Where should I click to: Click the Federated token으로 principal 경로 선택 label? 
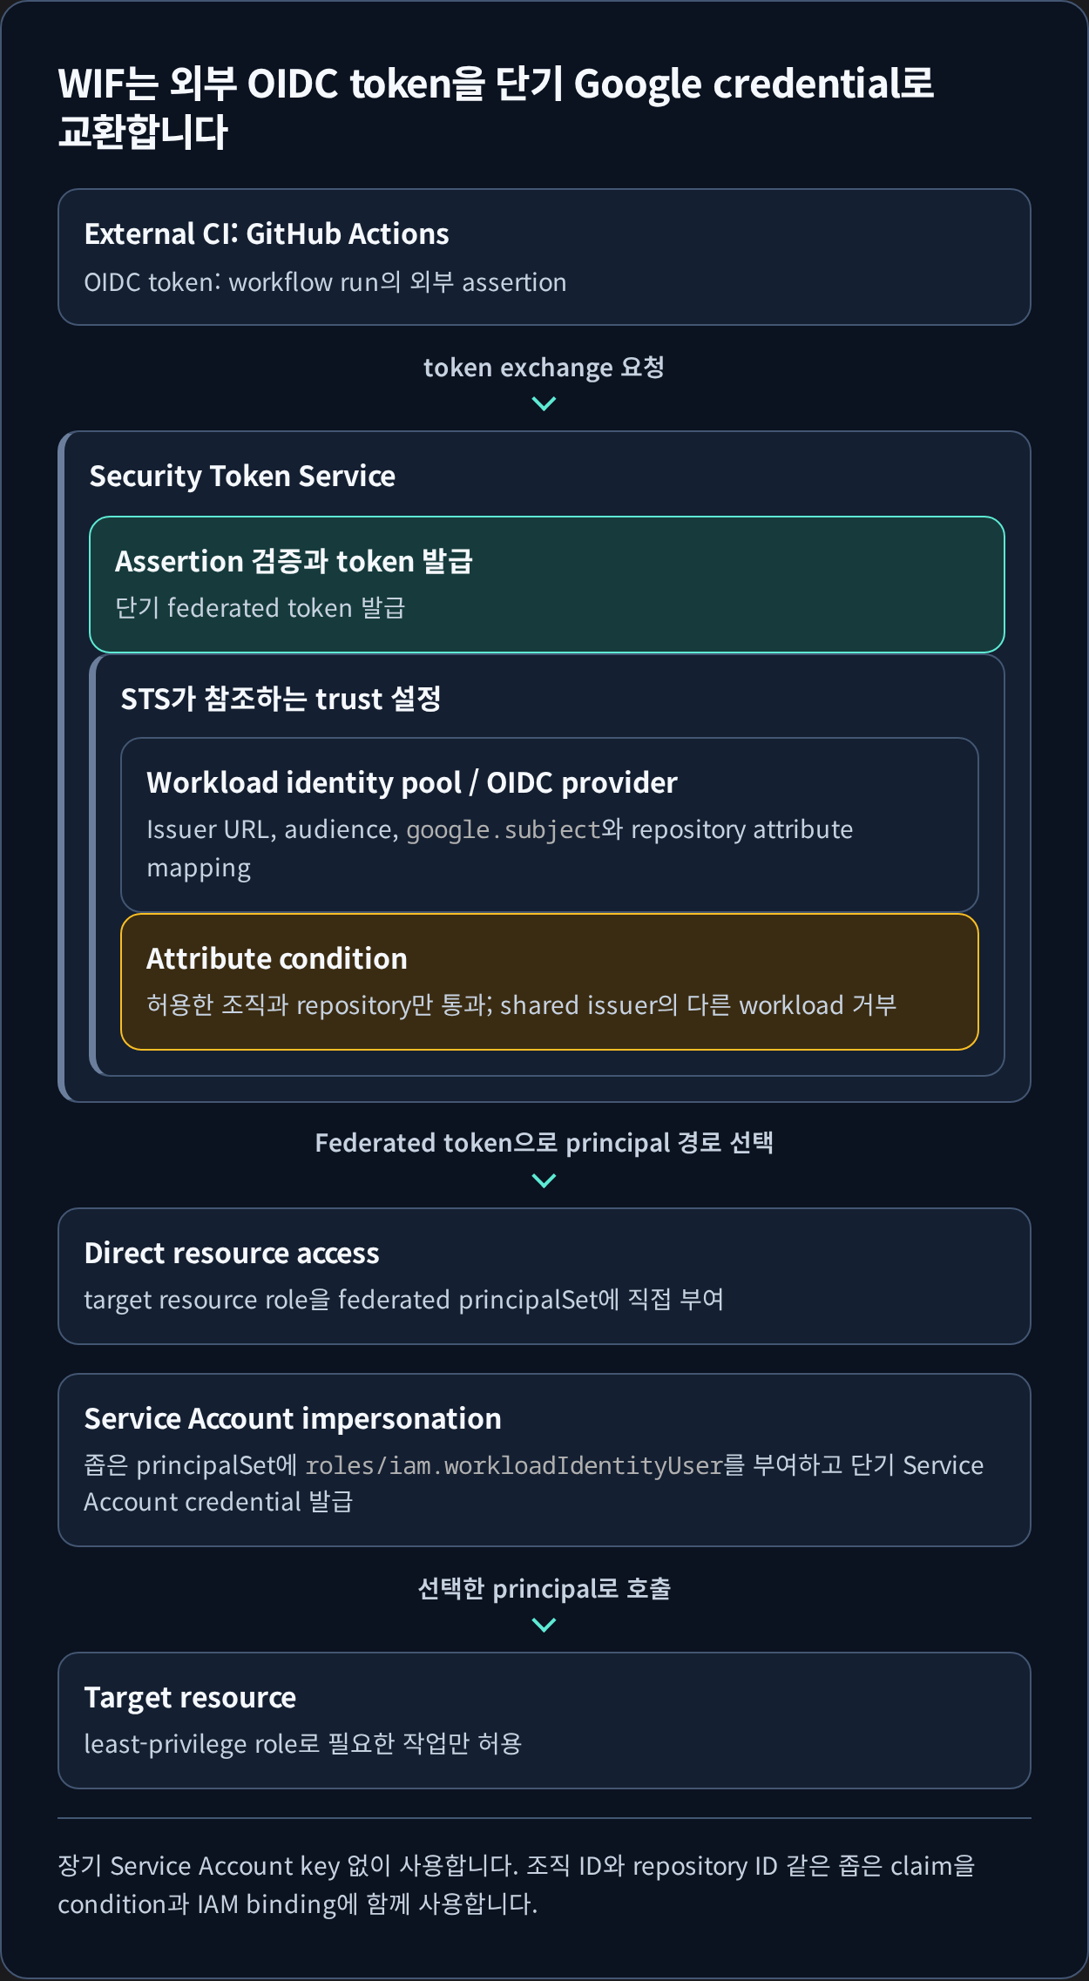pyautogui.click(x=544, y=1143)
